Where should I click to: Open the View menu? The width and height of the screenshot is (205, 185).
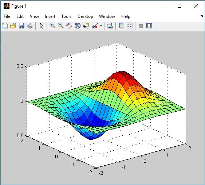click(34, 16)
